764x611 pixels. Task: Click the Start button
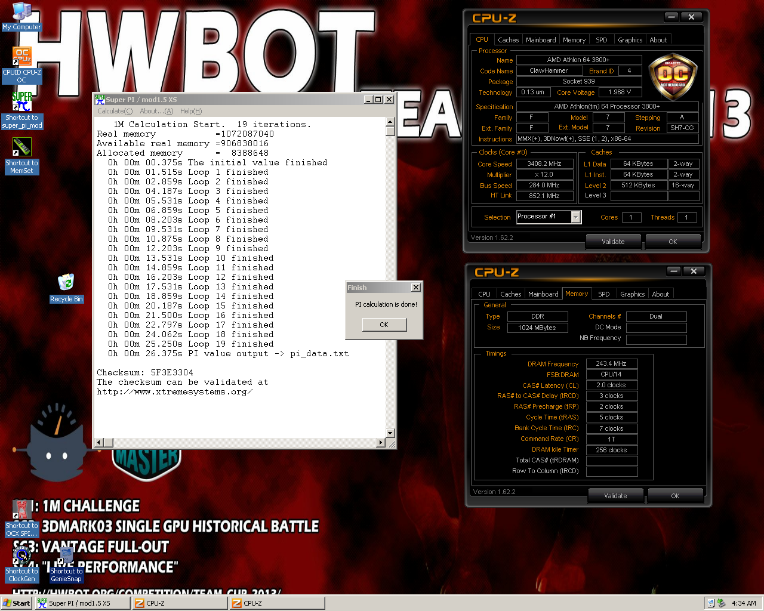tap(17, 603)
